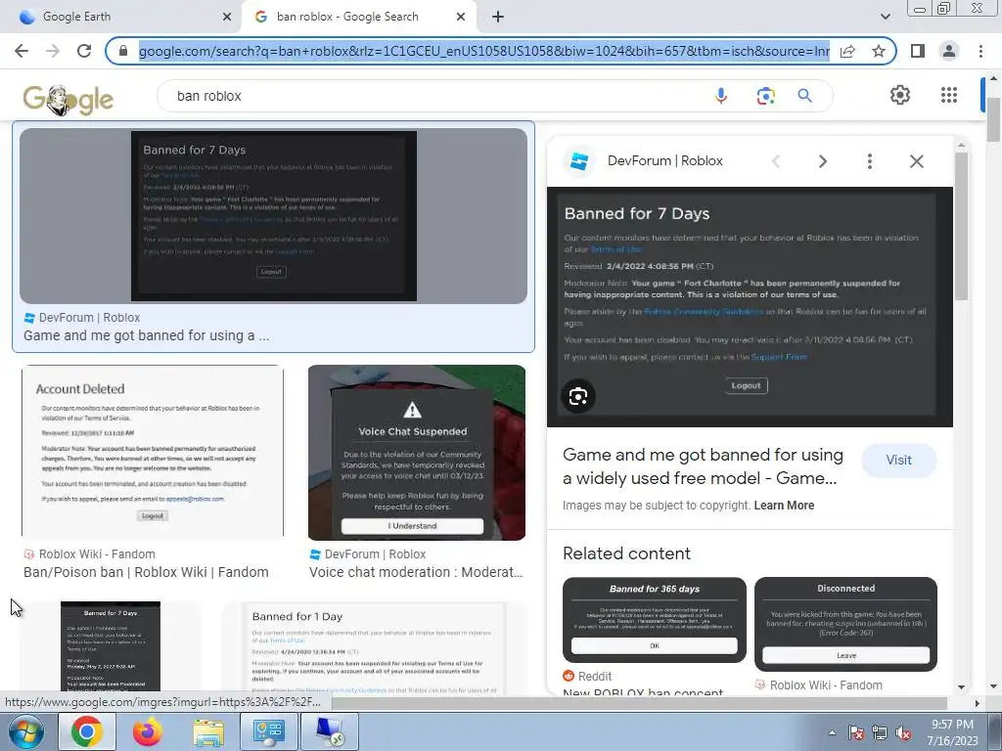Open a new browser tab
Image resolution: width=1002 pixels, height=751 pixels.
tap(498, 17)
